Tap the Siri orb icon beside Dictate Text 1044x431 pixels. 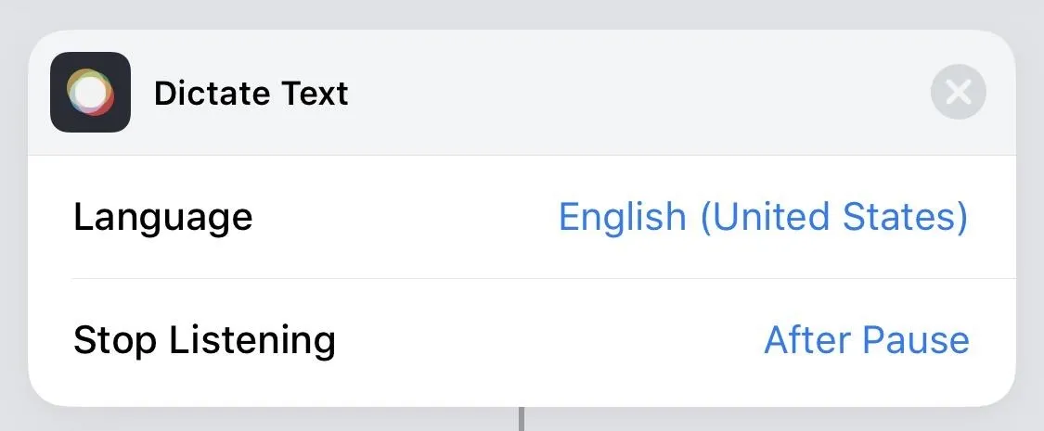(x=91, y=93)
